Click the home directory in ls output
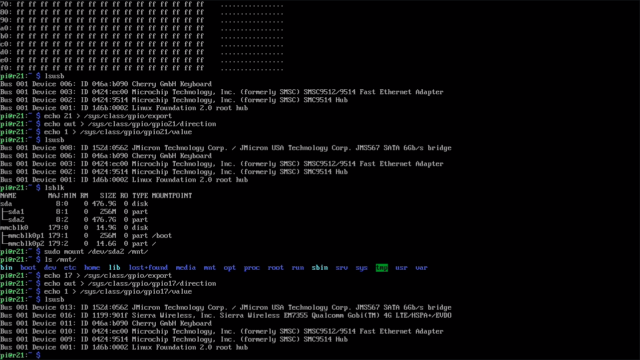Screen dimensions: 640x360 point(92,268)
